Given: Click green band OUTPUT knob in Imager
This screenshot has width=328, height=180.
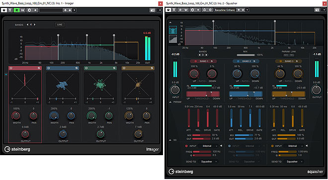Looking at the screenshot, I should click(100, 134).
